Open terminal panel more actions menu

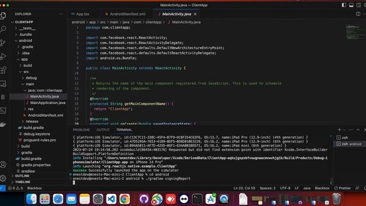tap(351, 130)
